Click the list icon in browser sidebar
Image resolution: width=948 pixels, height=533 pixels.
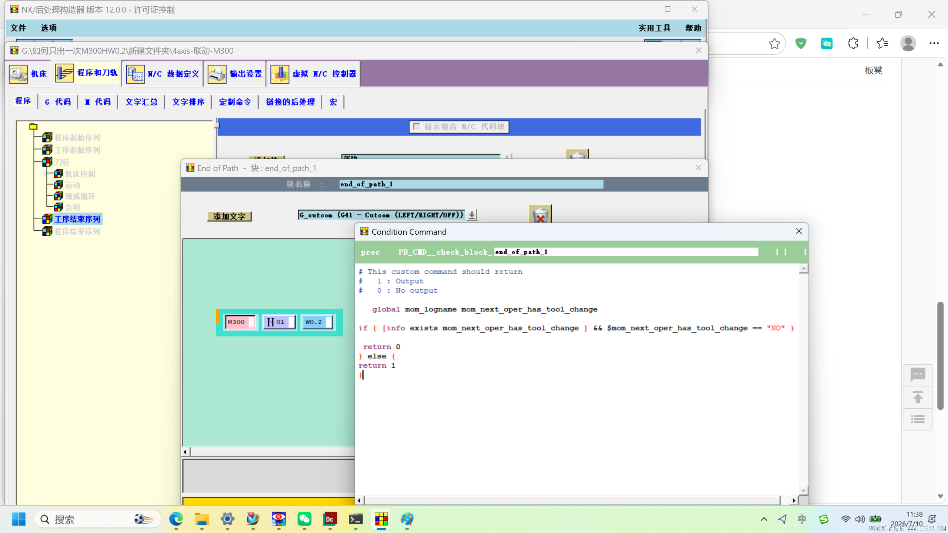coord(918,419)
